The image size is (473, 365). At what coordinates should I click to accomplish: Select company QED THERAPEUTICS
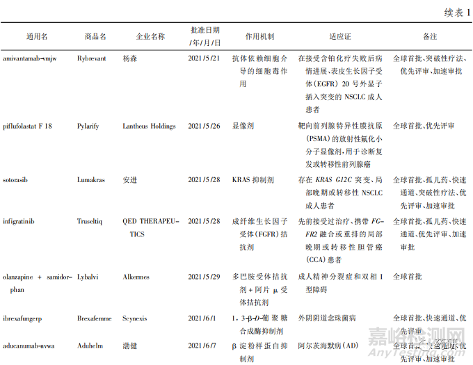(x=150, y=227)
